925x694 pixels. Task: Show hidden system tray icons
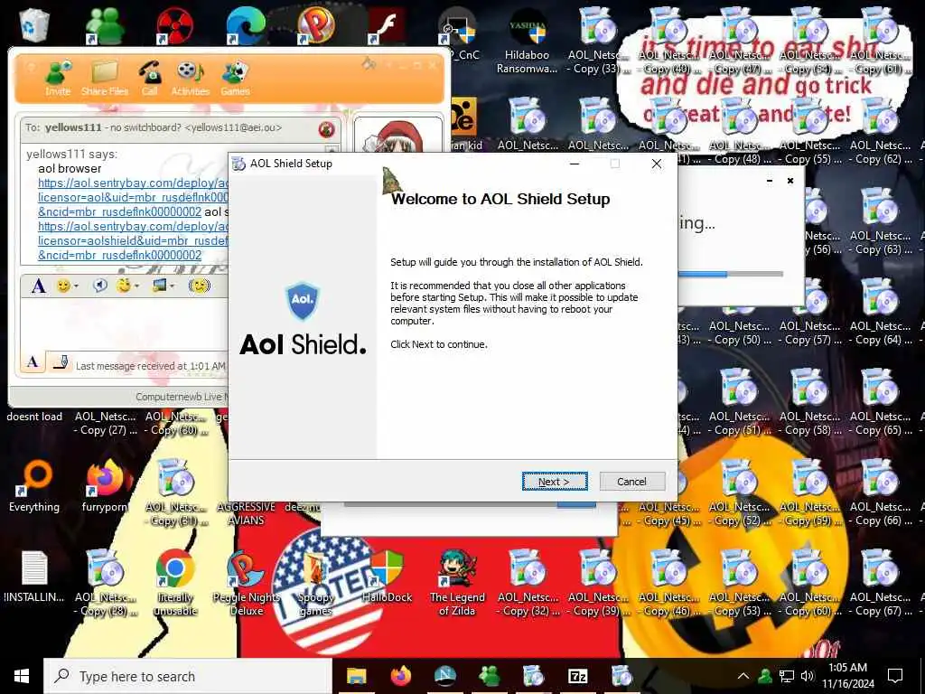[x=743, y=676]
